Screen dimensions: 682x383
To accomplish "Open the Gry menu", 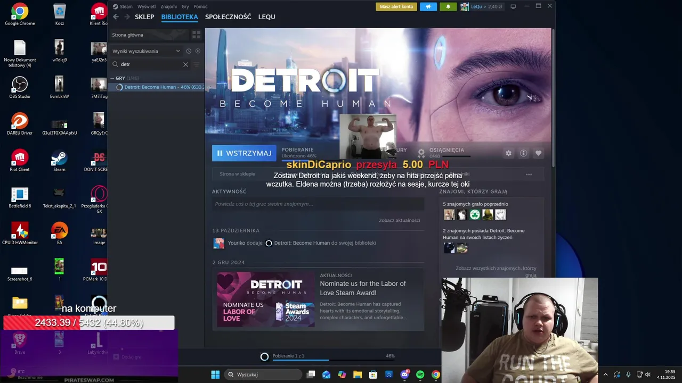I will pos(185,6).
